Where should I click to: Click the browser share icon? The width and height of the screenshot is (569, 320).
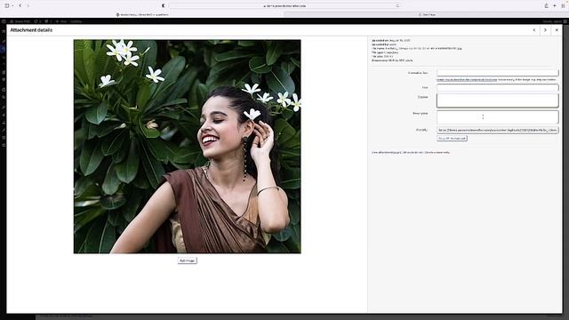[547, 5]
